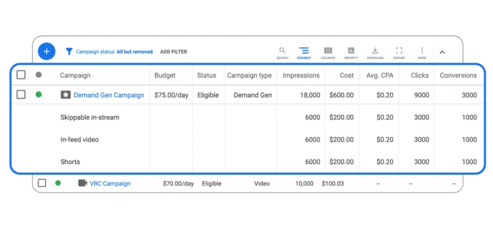
Task: Click the Download icon
Action: 375,53
